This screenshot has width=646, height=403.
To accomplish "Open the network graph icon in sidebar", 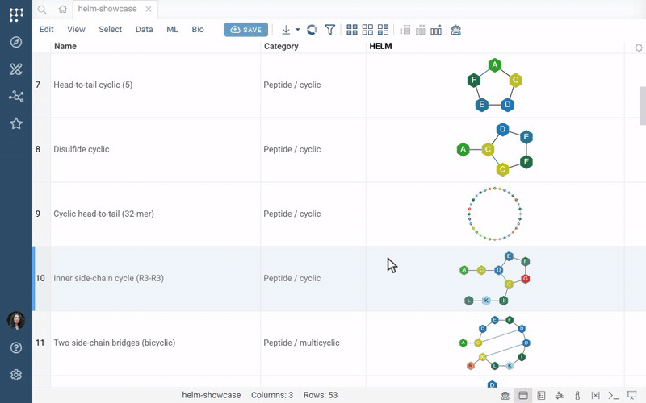I will coord(16,96).
